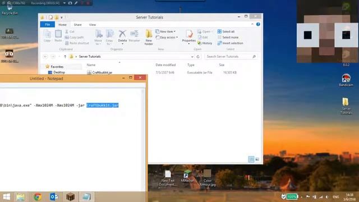Go up one folder level arrow
This screenshot has height=202, width=359.
[65, 57]
